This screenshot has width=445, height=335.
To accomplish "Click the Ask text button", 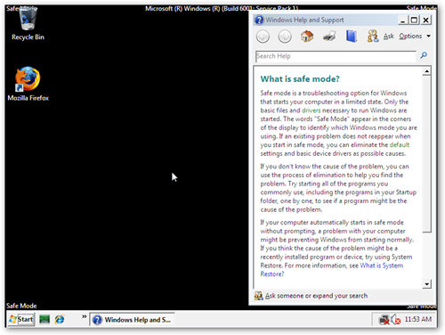I will [389, 37].
